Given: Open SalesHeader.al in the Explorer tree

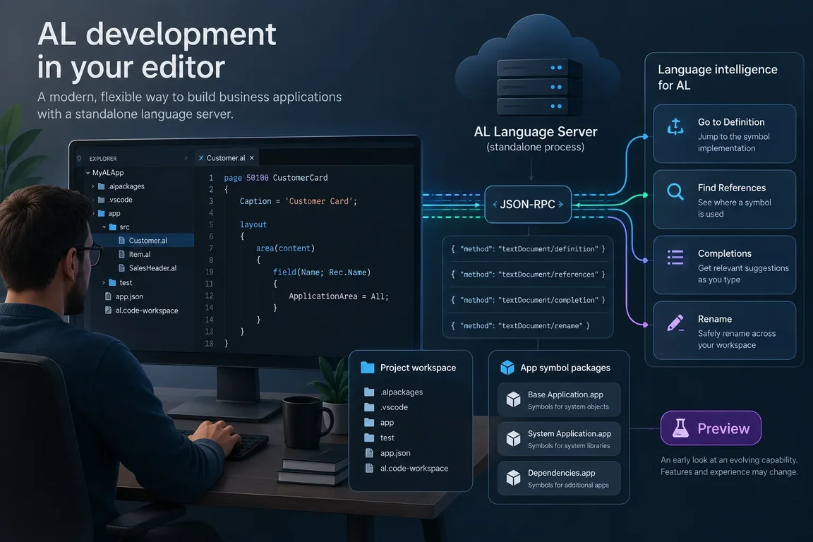Looking at the screenshot, I should [152, 268].
